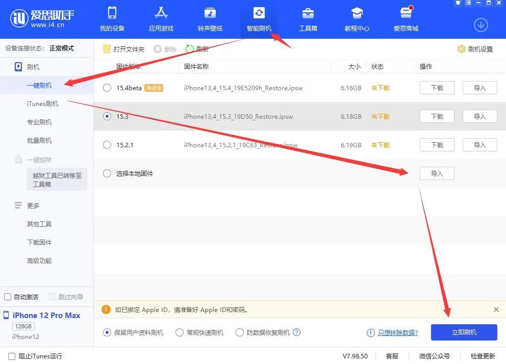This screenshot has width=506, height=364.
Task: Select the 15.4beta firmware radio button
Action: [107, 88]
